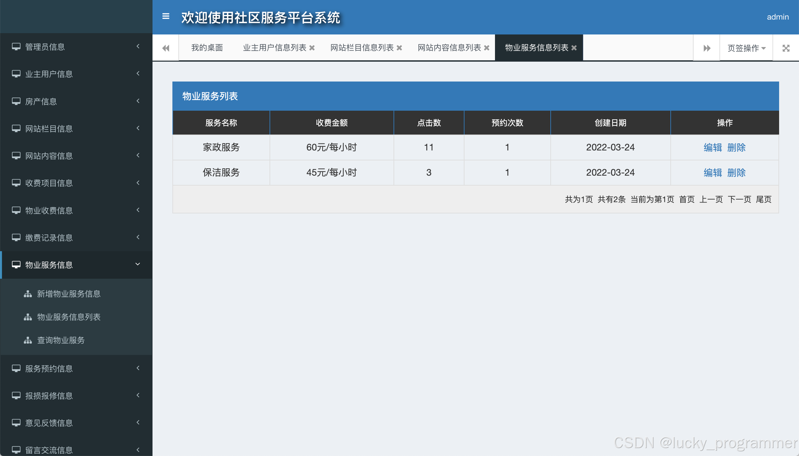Click the hamburger menu toggle icon
The width and height of the screenshot is (799, 456).
pos(166,16)
